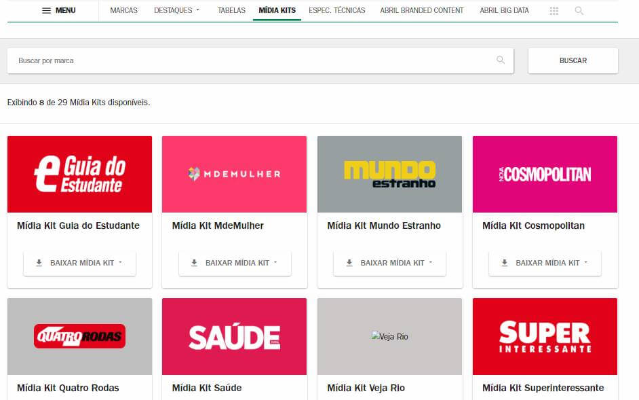
Task: Click inside the Buscar por marca input field
Action: point(204,60)
